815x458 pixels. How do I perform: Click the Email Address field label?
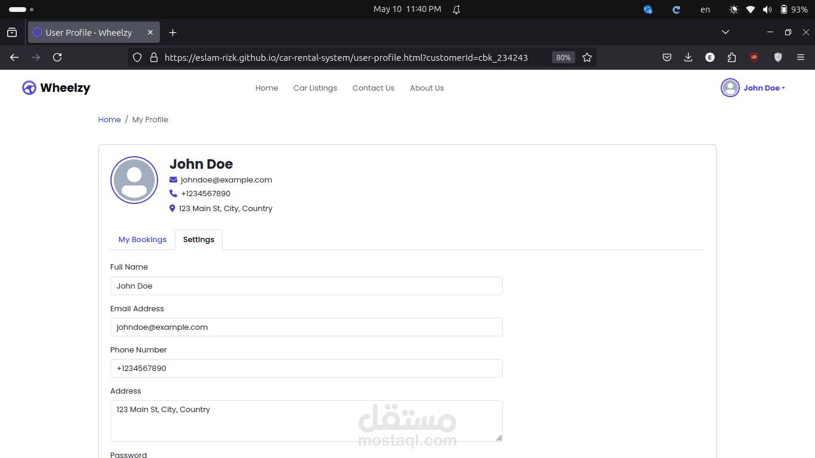point(137,309)
